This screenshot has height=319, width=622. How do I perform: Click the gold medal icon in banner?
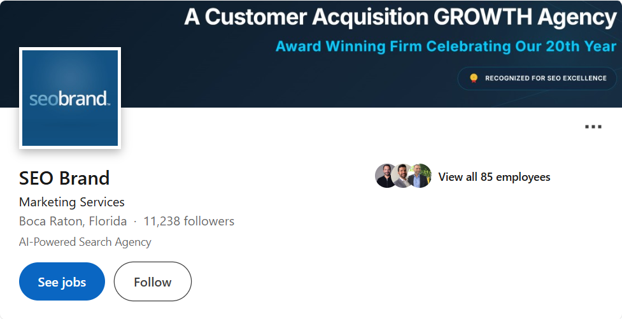pyautogui.click(x=474, y=78)
